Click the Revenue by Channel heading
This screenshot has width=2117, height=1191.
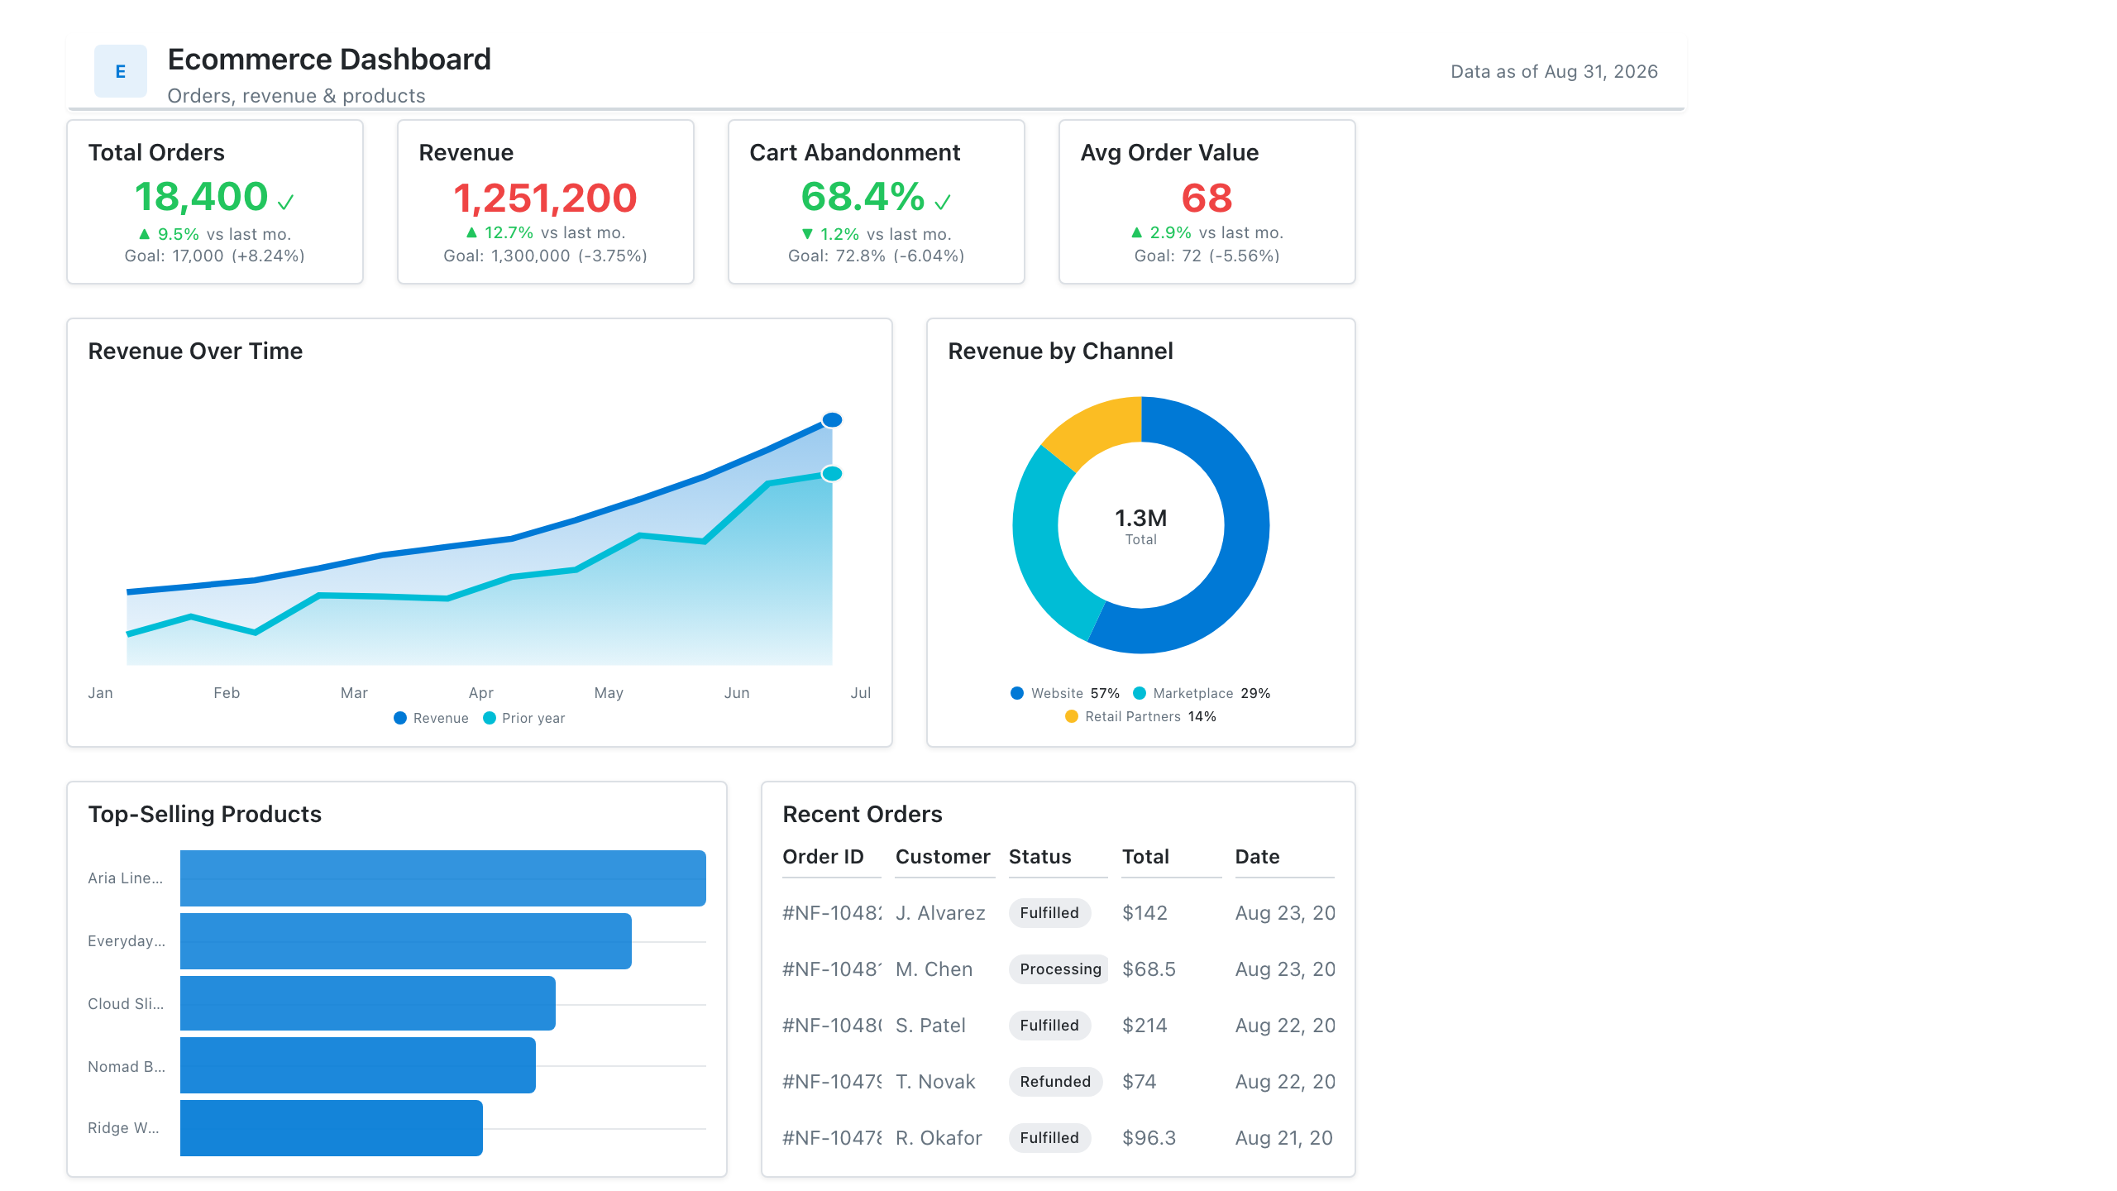(1060, 352)
